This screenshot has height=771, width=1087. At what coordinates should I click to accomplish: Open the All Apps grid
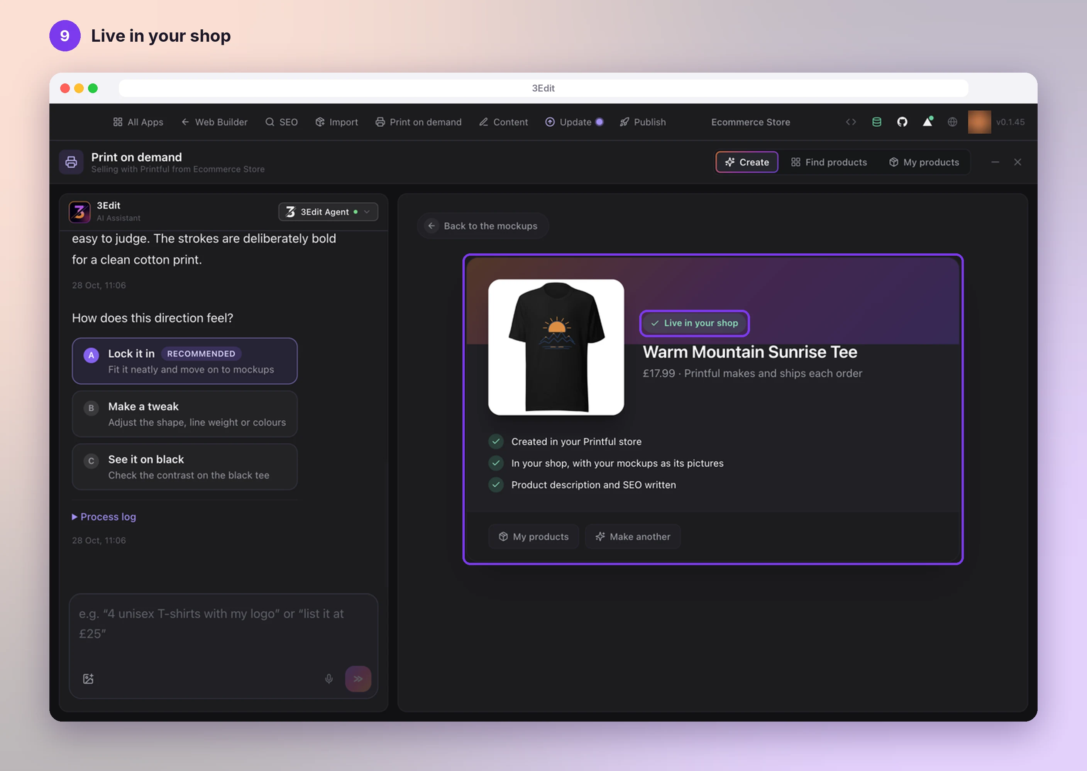pyautogui.click(x=138, y=122)
